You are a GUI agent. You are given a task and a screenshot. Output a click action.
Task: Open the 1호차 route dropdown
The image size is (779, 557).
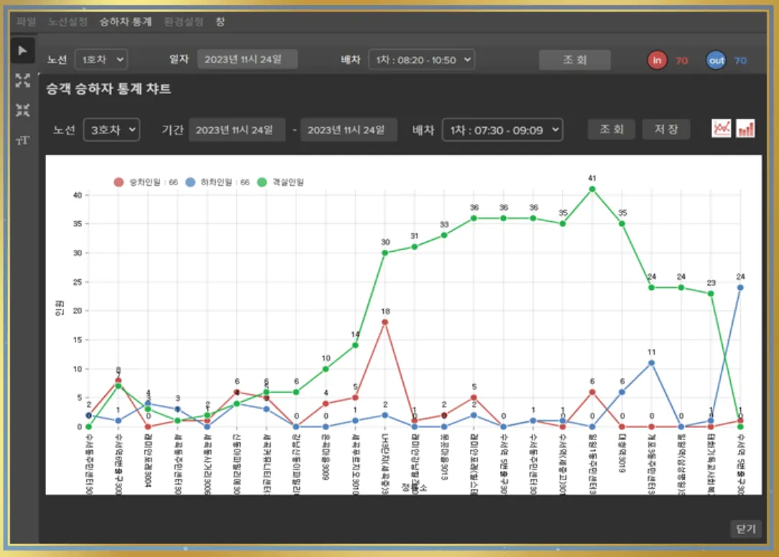pos(101,60)
